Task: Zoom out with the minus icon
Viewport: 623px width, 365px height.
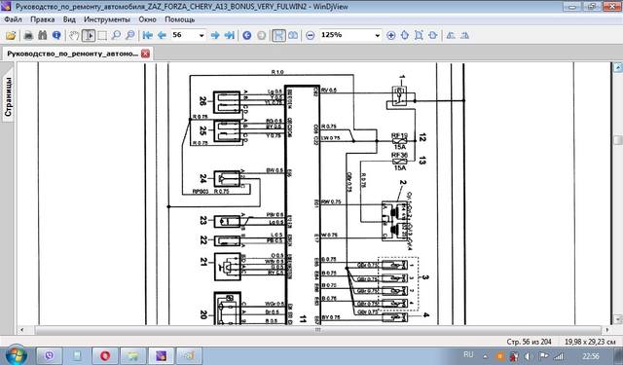Action: (x=311, y=35)
